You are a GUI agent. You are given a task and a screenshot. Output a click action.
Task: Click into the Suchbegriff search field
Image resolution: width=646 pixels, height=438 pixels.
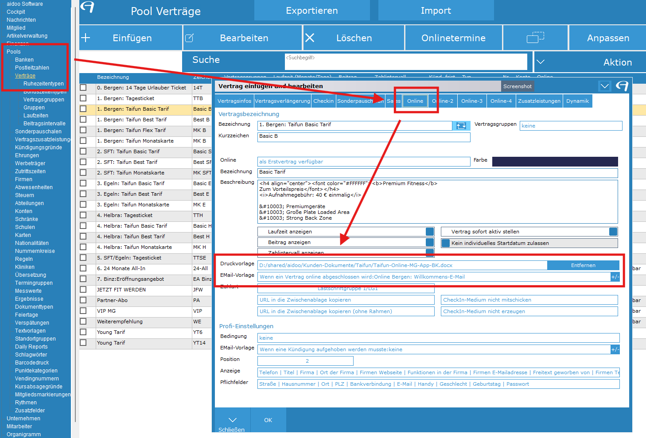(x=405, y=62)
